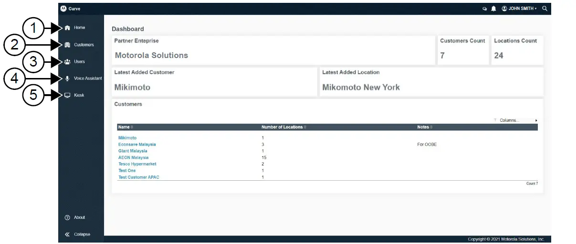
Task: Click the Customers building icon
Action: pyautogui.click(x=67, y=45)
